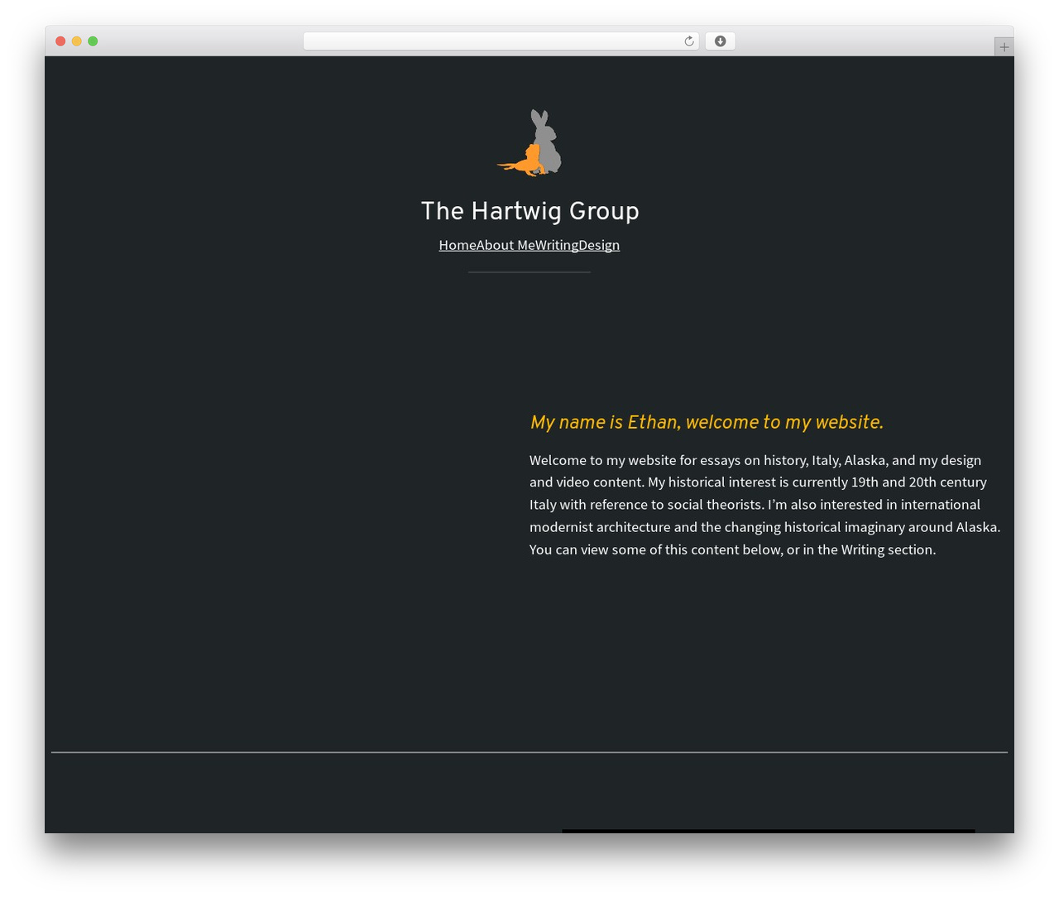Screen dimensions: 1059x897
Task: Maximize the window with the green button
Action: point(93,41)
